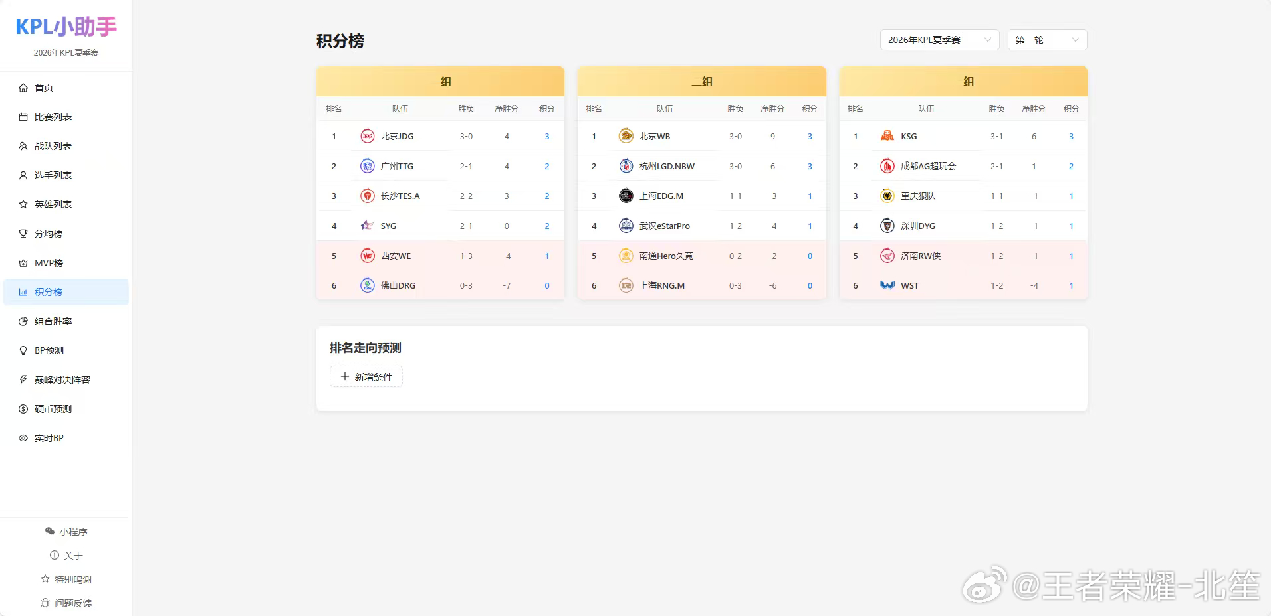This screenshot has height=616, width=1271.
Task: Click the 积分榜 page heading
Action: click(x=340, y=41)
